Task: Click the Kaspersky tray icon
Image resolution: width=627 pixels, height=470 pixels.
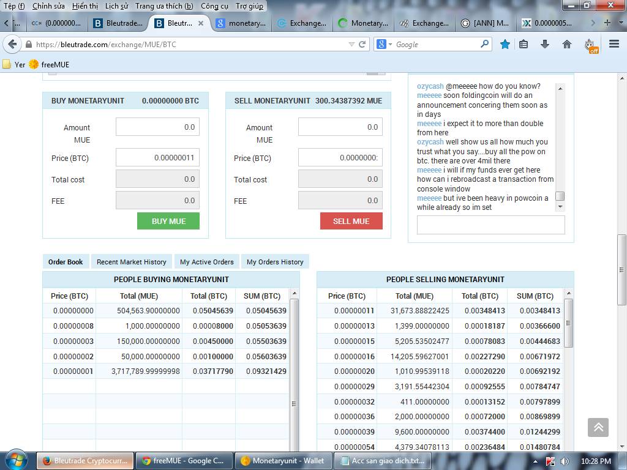Action: click(550, 461)
